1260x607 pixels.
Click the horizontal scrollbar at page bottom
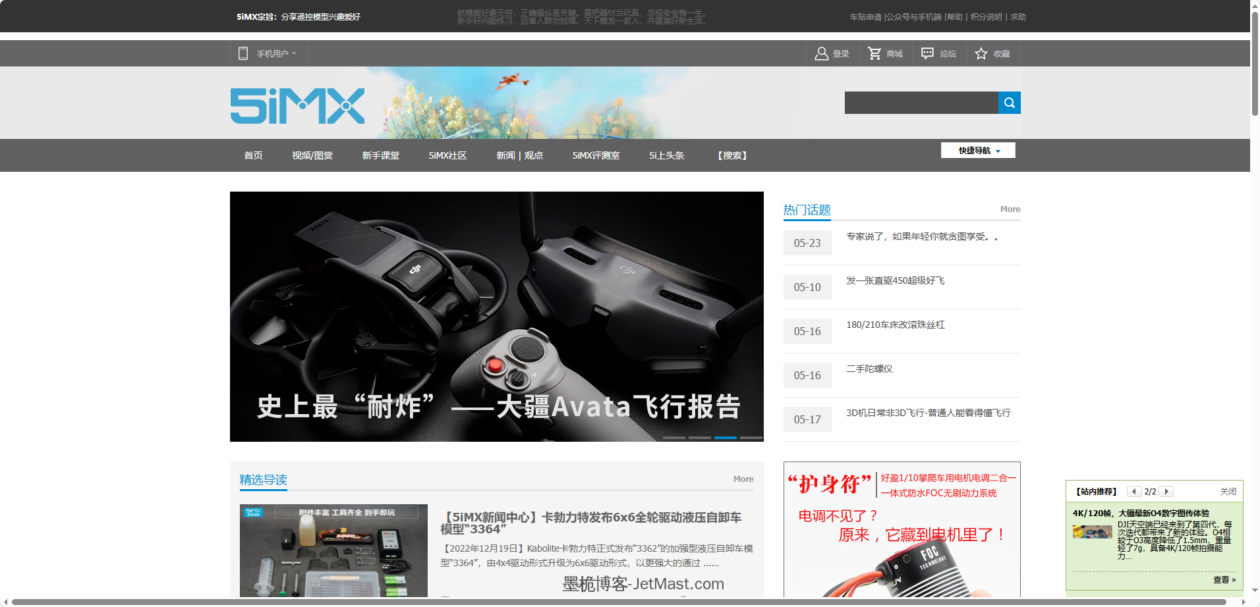(x=619, y=602)
